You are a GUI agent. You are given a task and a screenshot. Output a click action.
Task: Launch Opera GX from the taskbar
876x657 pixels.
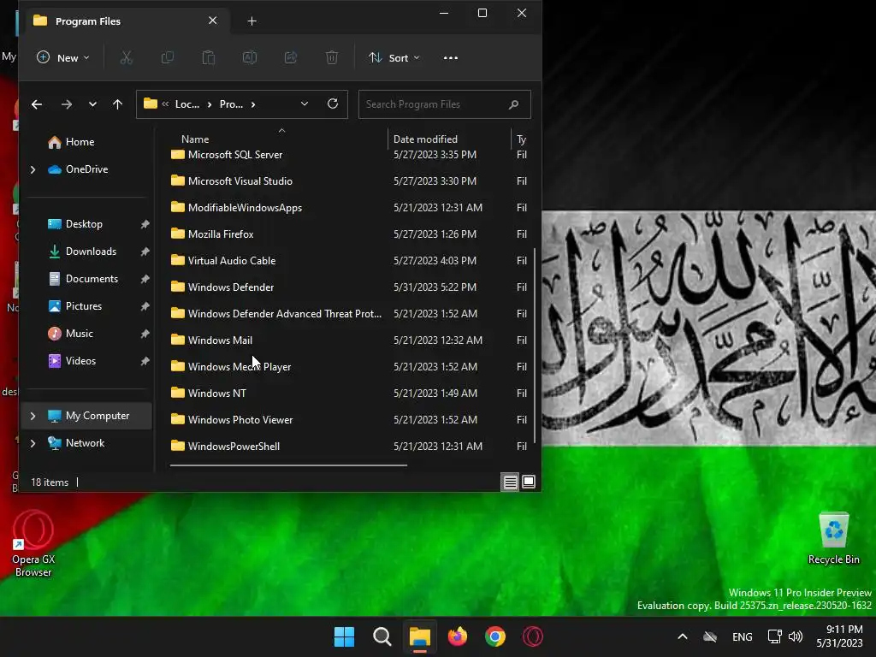533,636
